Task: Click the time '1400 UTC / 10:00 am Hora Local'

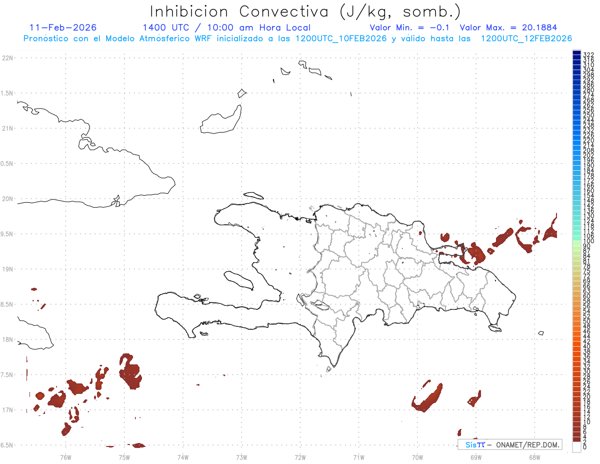Action: [x=226, y=28]
